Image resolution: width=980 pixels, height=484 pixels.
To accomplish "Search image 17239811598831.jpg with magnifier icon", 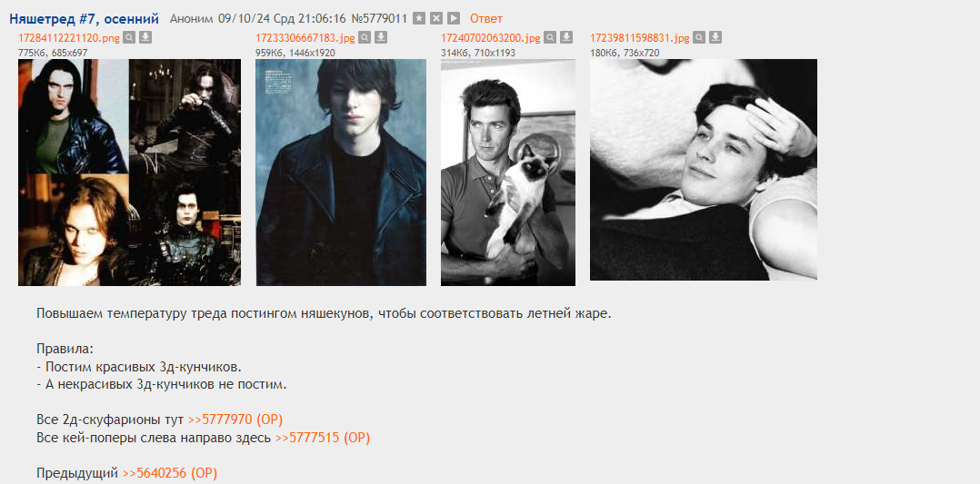I will (699, 37).
